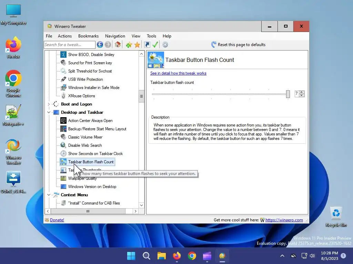Click the Donate! link
Image resolution: width=353 pixels, height=264 pixels.
(x=57, y=220)
